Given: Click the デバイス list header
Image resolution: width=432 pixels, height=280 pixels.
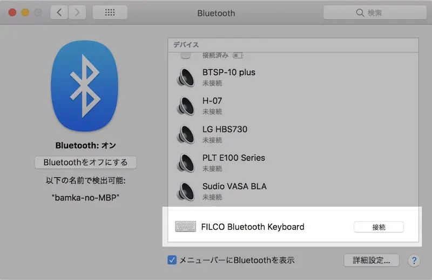Looking at the screenshot, I should (x=293, y=45).
